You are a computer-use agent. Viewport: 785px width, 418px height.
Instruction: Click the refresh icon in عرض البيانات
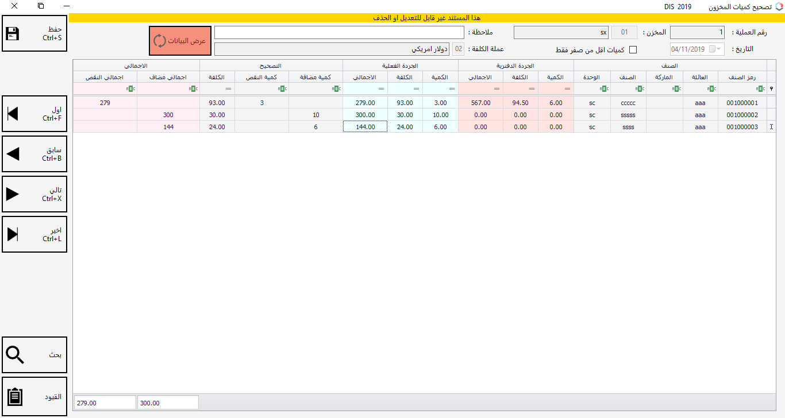pyautogui.click(x=159, y=41)
